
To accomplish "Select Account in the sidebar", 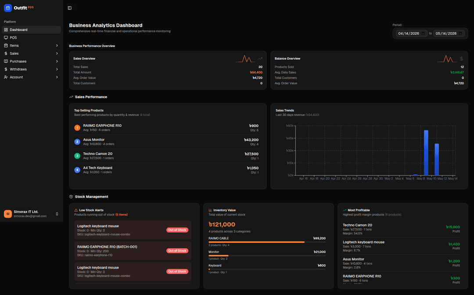I will click(x=32, y=77).
